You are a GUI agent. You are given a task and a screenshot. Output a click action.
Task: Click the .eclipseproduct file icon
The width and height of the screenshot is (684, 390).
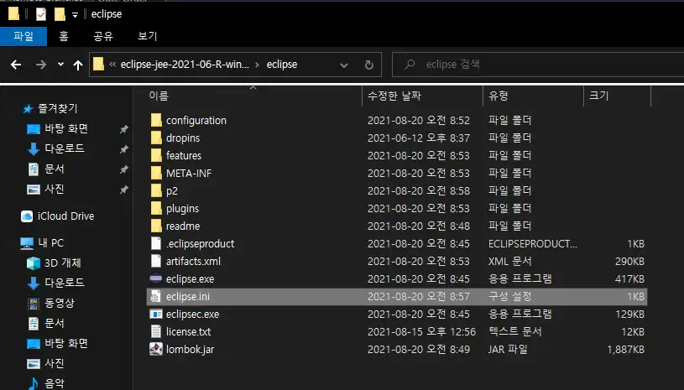tap(156, 243)
